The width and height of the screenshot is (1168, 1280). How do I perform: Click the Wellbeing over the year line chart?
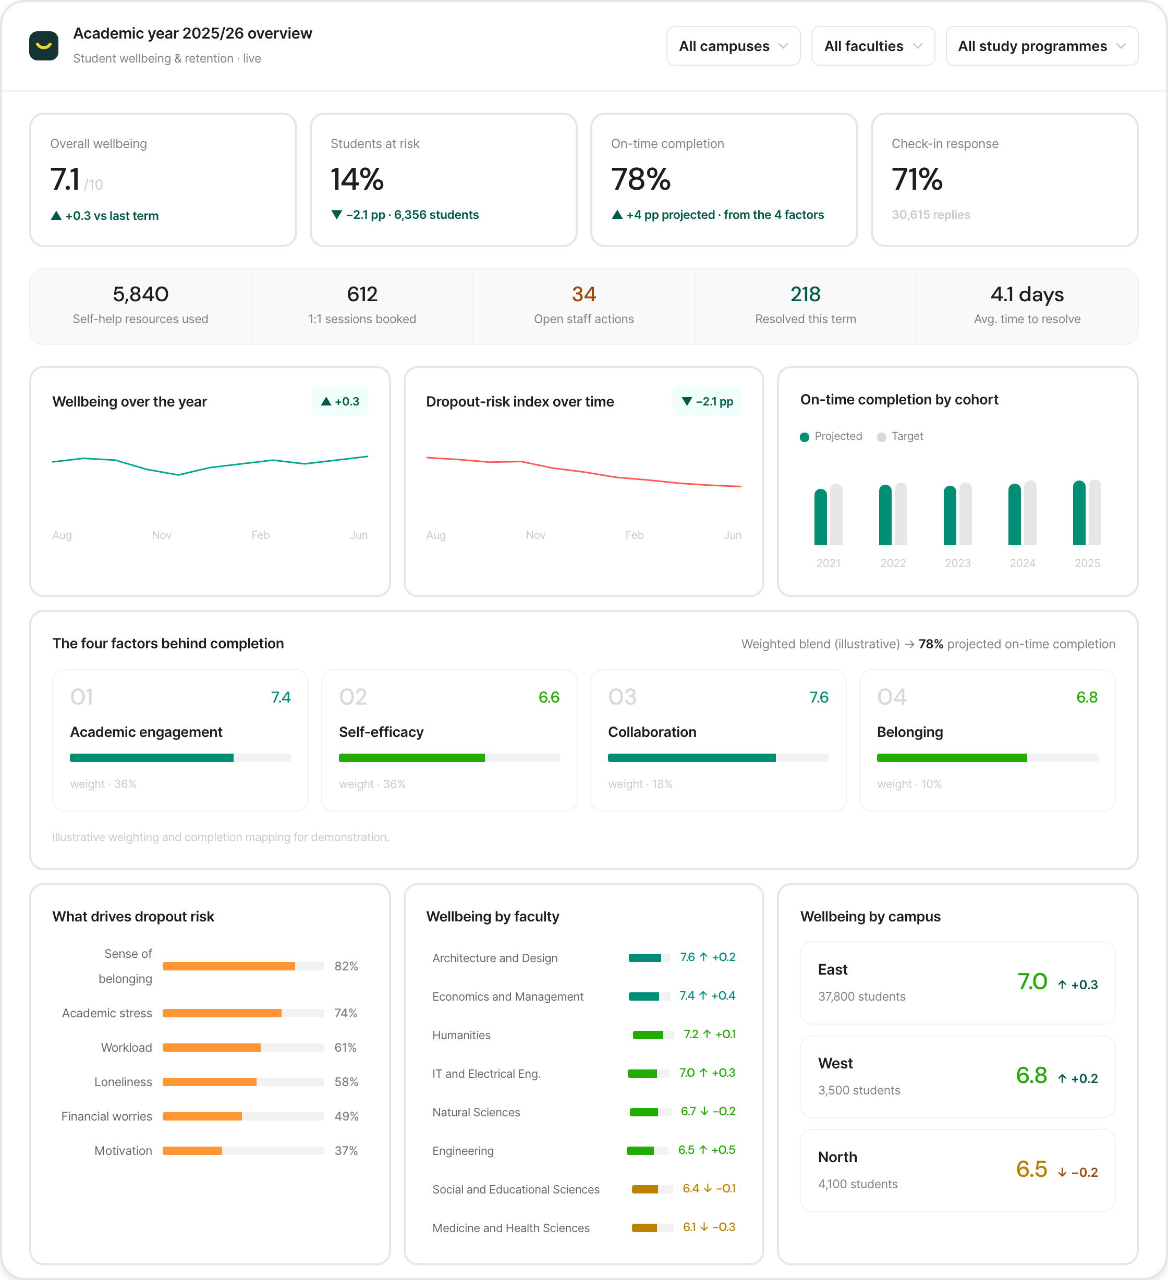210,465
